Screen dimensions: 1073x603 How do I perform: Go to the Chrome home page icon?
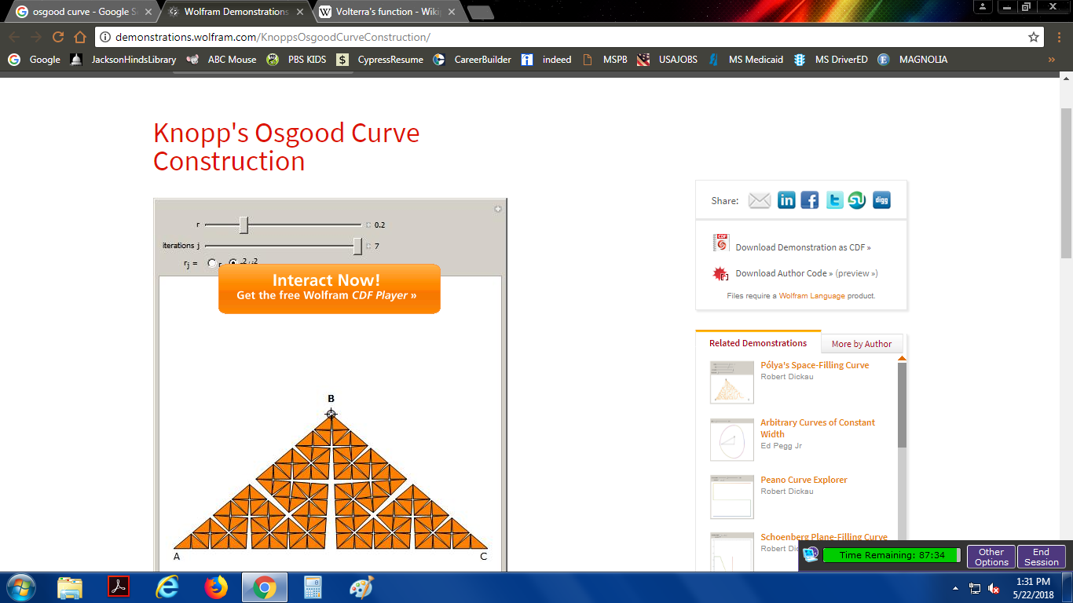(80, 37)
